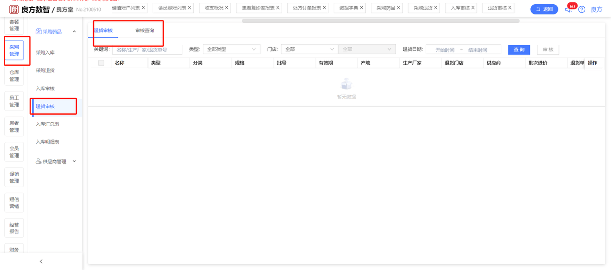Open 患者管理 in left navigation
Viewport: 611px width, 270px height.
pos(14,127)
